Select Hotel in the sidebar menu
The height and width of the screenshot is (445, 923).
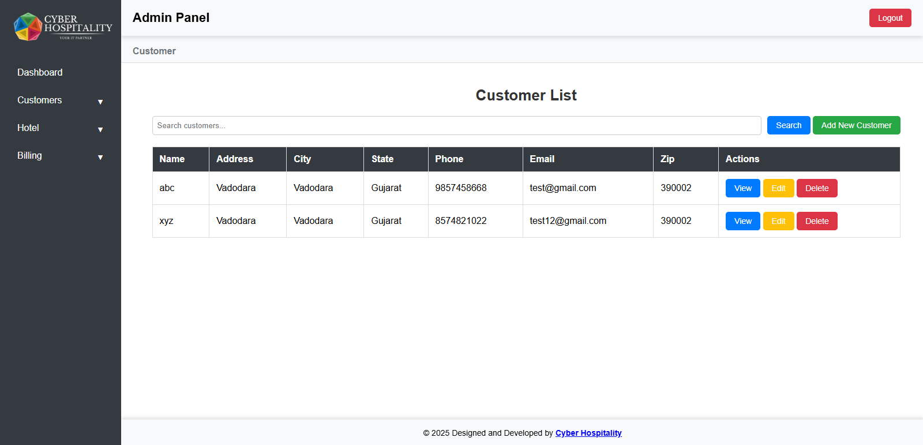tap(28, 128)
